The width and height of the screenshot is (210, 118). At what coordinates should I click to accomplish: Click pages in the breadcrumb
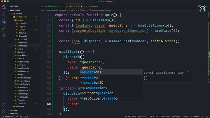[x=63, y=10]
